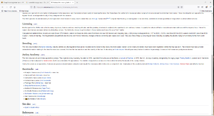Go back to the previous page
Viewport: 214px width, 116px height.
pyautogui.click(x=3, y=7)
